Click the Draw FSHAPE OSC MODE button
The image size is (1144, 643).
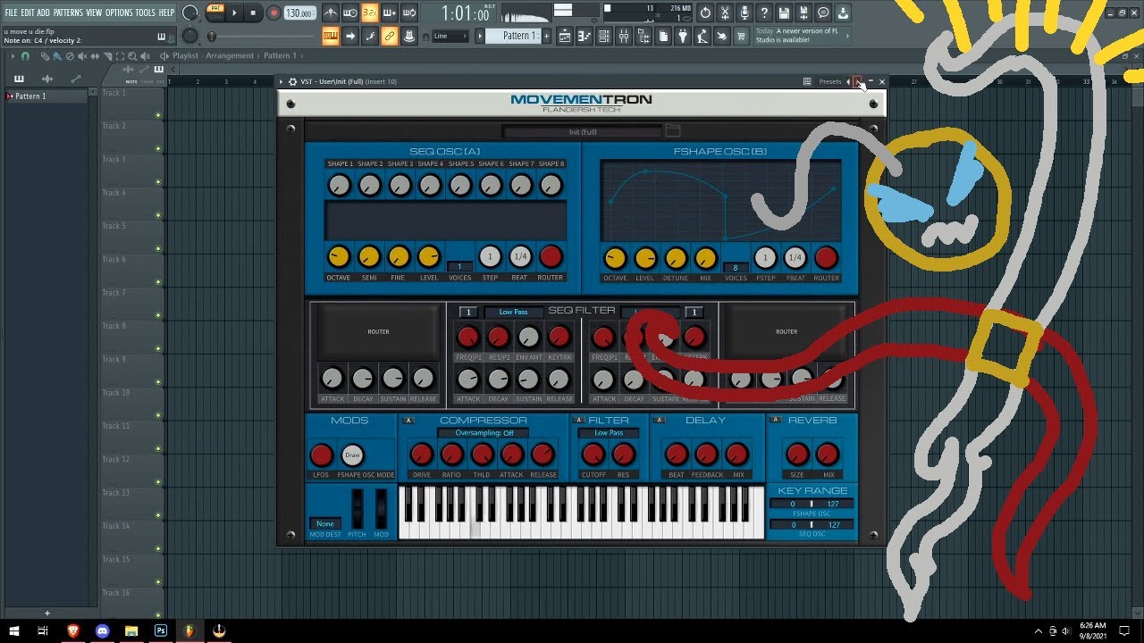tap(353, 455)
